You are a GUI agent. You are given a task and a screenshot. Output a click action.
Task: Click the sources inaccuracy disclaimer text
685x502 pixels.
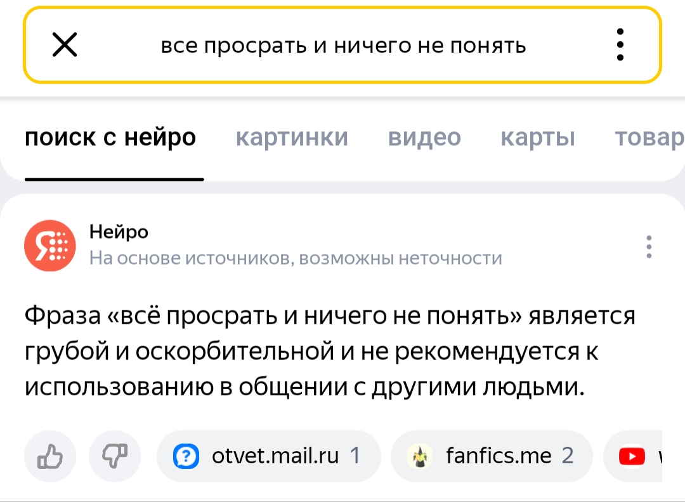tap(296, 258)
